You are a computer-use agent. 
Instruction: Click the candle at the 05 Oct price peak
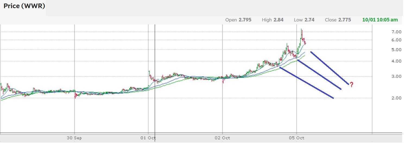coord(302,34)
